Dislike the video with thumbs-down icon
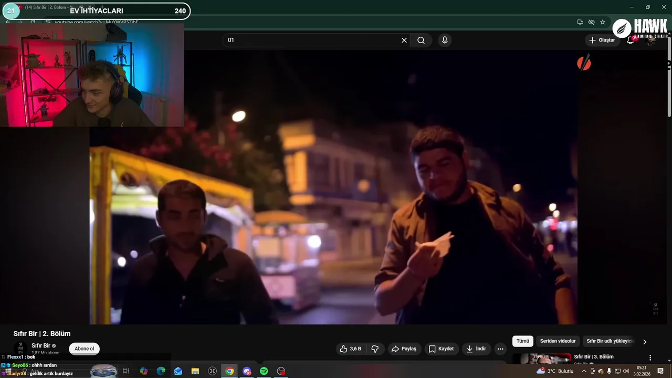Screen dimensions: 672x378 375,349
